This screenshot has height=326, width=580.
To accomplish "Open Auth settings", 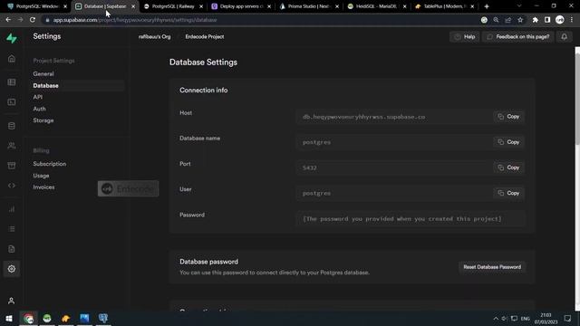I will tap(39, 109).
